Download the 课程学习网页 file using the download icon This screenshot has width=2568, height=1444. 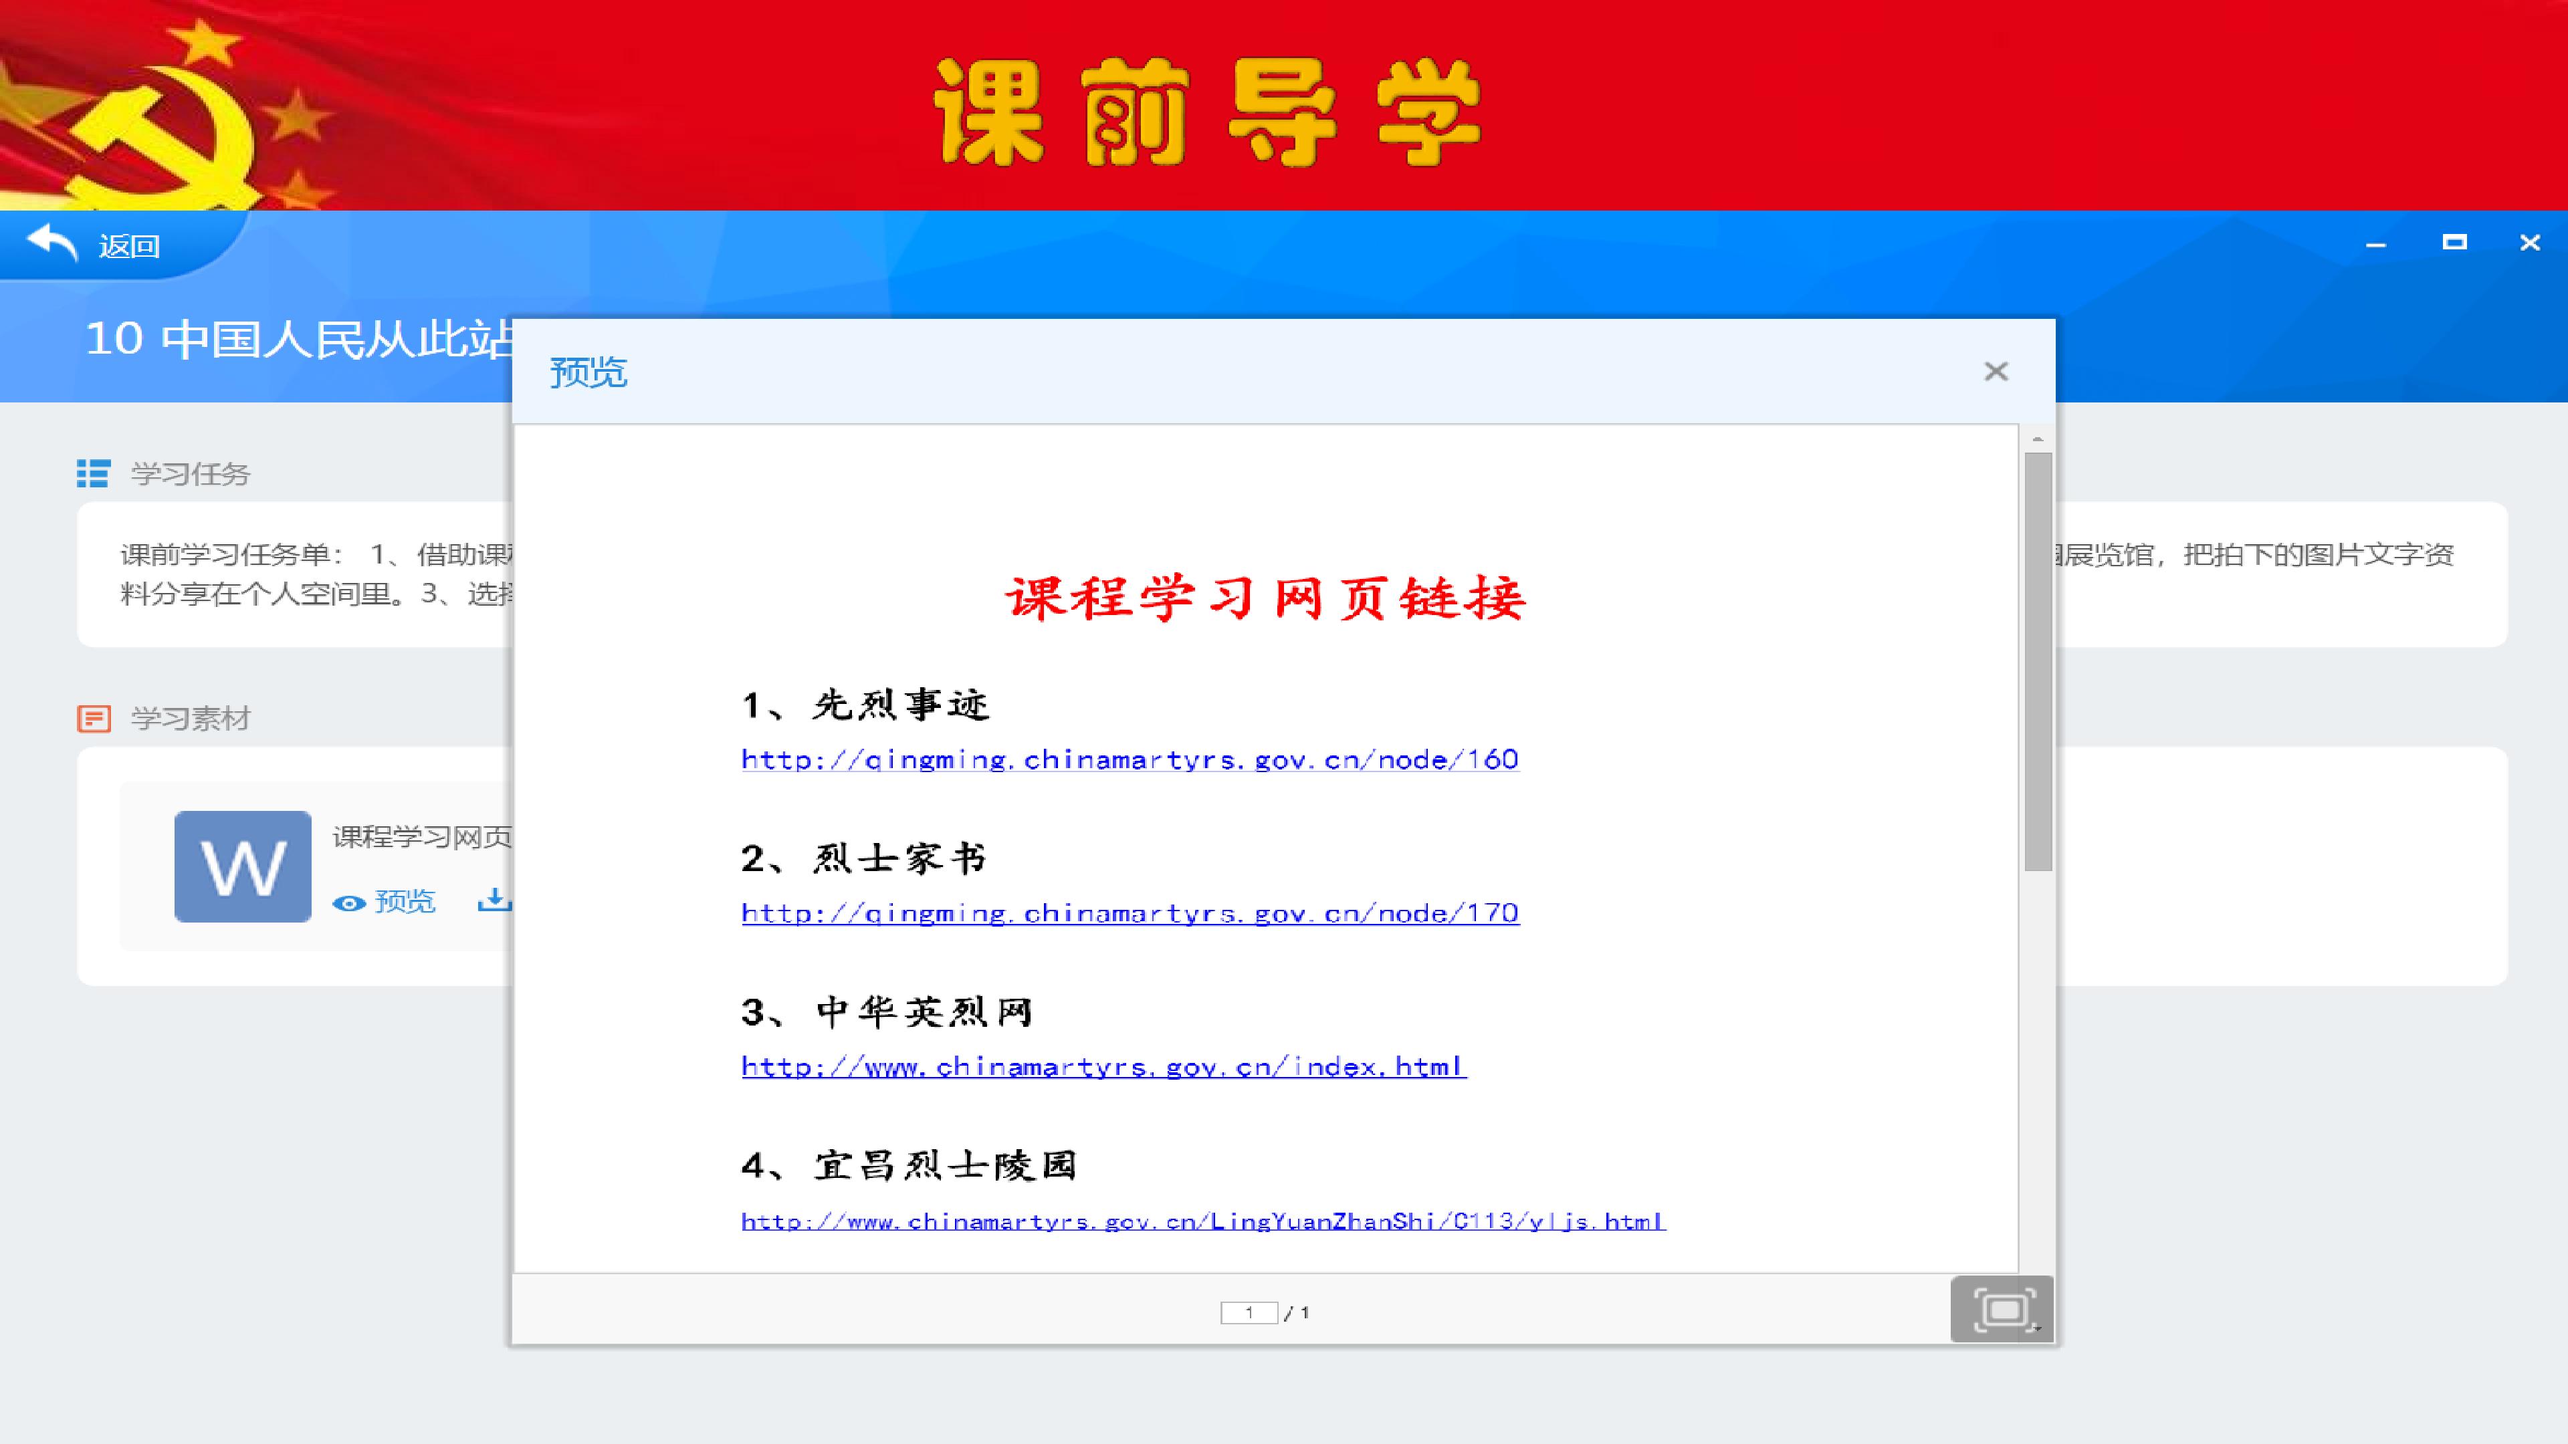pos(494,901)
